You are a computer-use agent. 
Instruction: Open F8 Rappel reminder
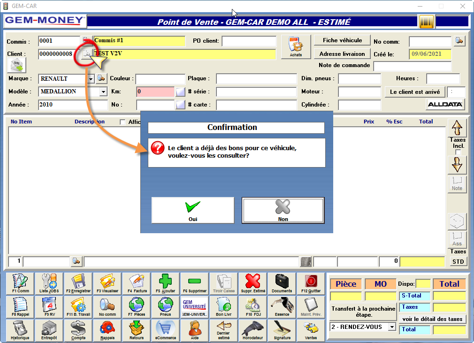click(20, 307)
